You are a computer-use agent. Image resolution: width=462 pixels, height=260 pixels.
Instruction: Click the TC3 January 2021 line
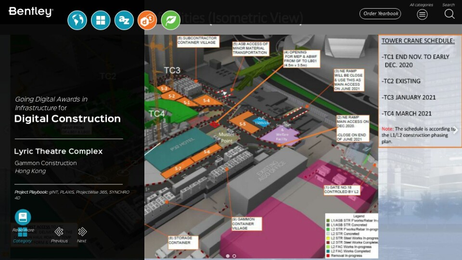pos(409,97)
